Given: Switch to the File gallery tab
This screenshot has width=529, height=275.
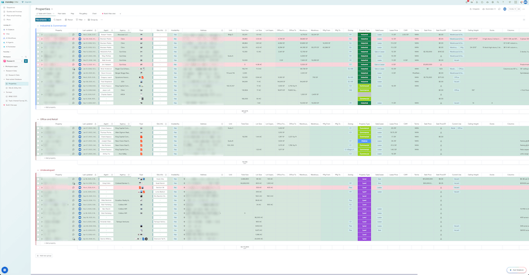Looking at the screenshot, I should (83, 14).
